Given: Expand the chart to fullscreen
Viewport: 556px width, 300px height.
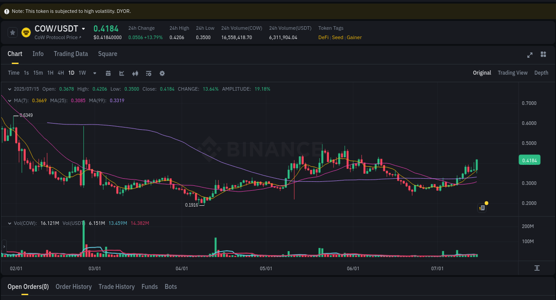Looking at the screenshot, I should tap(529, 55).
